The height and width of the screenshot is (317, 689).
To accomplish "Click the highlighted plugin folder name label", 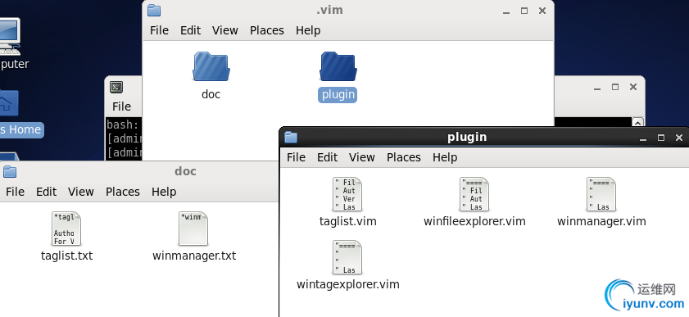I will [338, 94].
